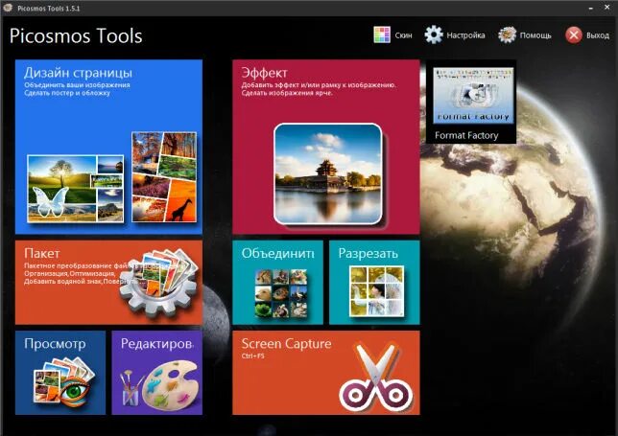Click the giraffe photo collage thumbnail
Screen dimensions: 618x436
pyautogui.click(x=164, y=176)
